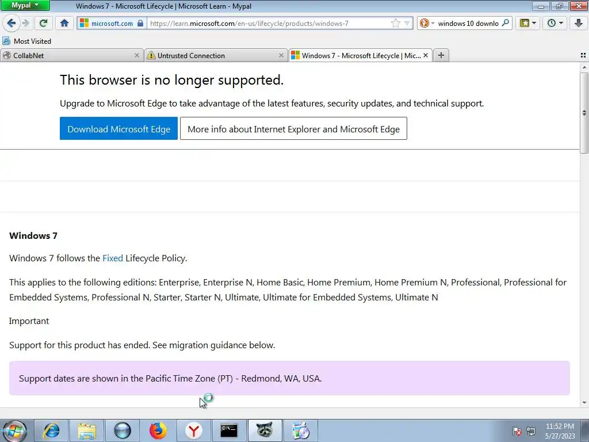This screenshot has width=589, height=442.
Task: Open the disc installer taskbar icon
Action: (x=300, y=430)
